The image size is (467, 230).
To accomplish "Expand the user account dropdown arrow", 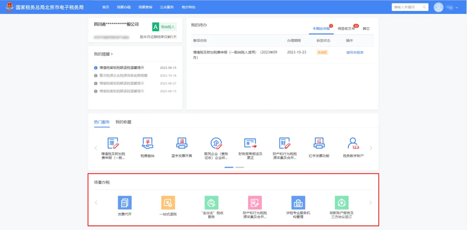I will (x=457, y=7).
